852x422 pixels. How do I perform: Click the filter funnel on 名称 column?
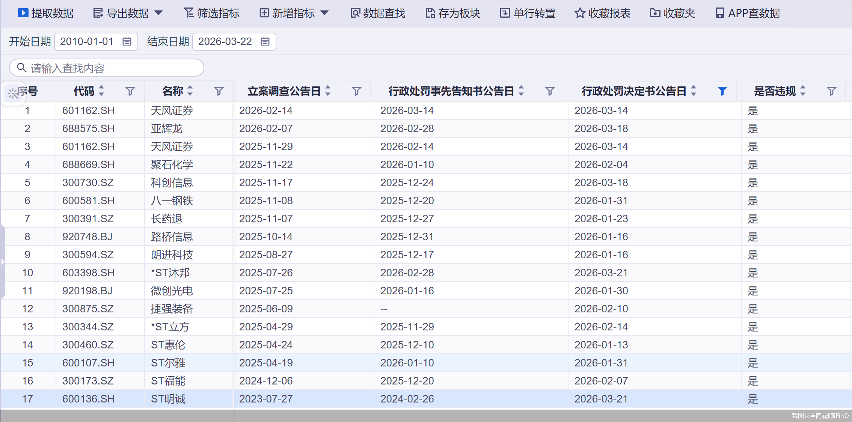(219, 91)
